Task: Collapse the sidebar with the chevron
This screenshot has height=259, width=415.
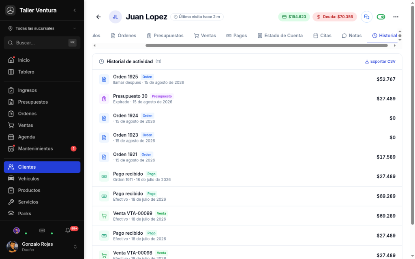Action: click(x=75, y=10)
